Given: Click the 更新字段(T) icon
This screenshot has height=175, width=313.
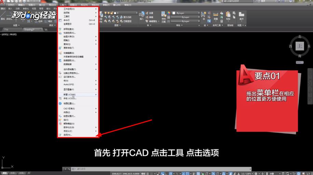Looking at the screenshot, I should (x=60, y=48).
